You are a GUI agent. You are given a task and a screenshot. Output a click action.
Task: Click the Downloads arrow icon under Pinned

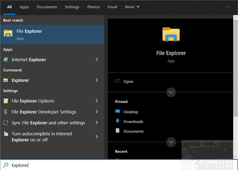coord(118,121)
